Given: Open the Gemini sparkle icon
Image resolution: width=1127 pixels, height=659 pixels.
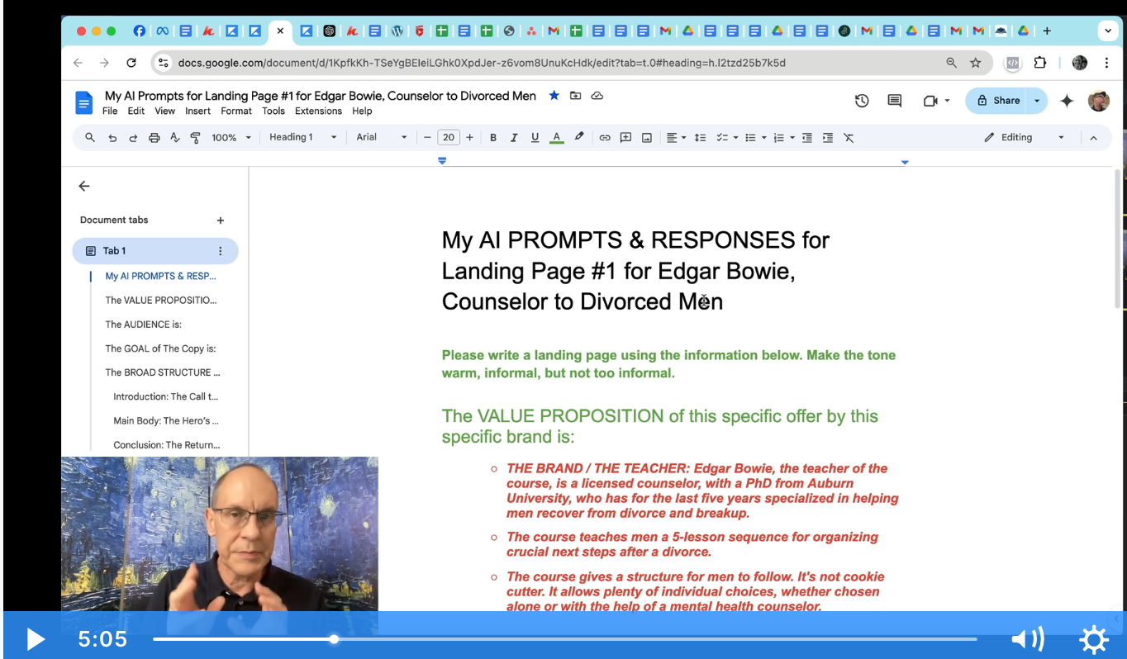Looking at the screenshot, I should 1067,101.
